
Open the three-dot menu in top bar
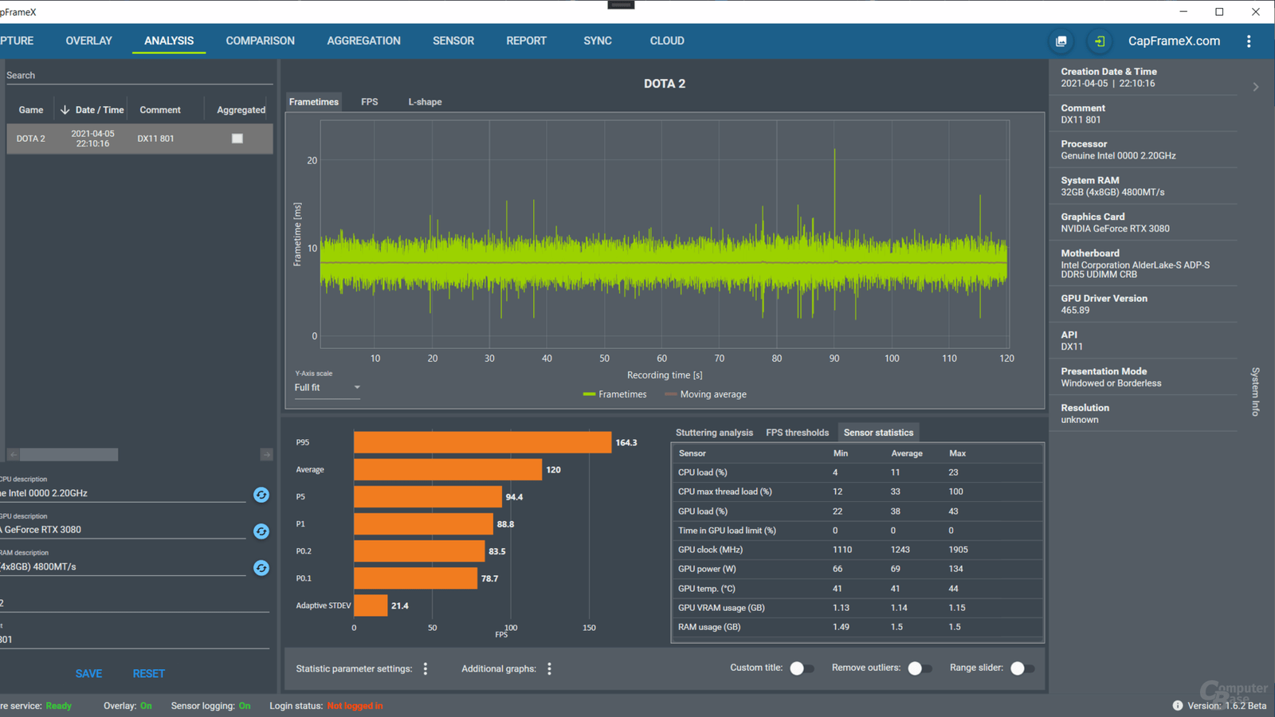(x=1249, y=41)
